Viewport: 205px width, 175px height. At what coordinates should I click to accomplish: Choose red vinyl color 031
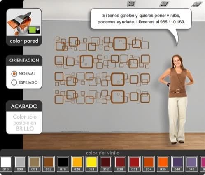134,164
